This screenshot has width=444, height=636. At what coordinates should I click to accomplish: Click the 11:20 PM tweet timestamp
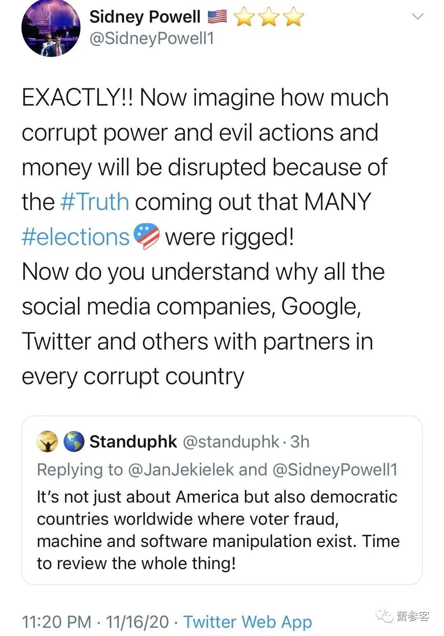coord(56,622)
